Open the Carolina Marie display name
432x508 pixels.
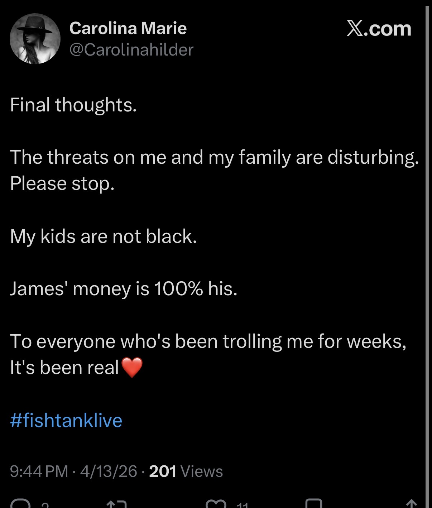click(128, 28)
